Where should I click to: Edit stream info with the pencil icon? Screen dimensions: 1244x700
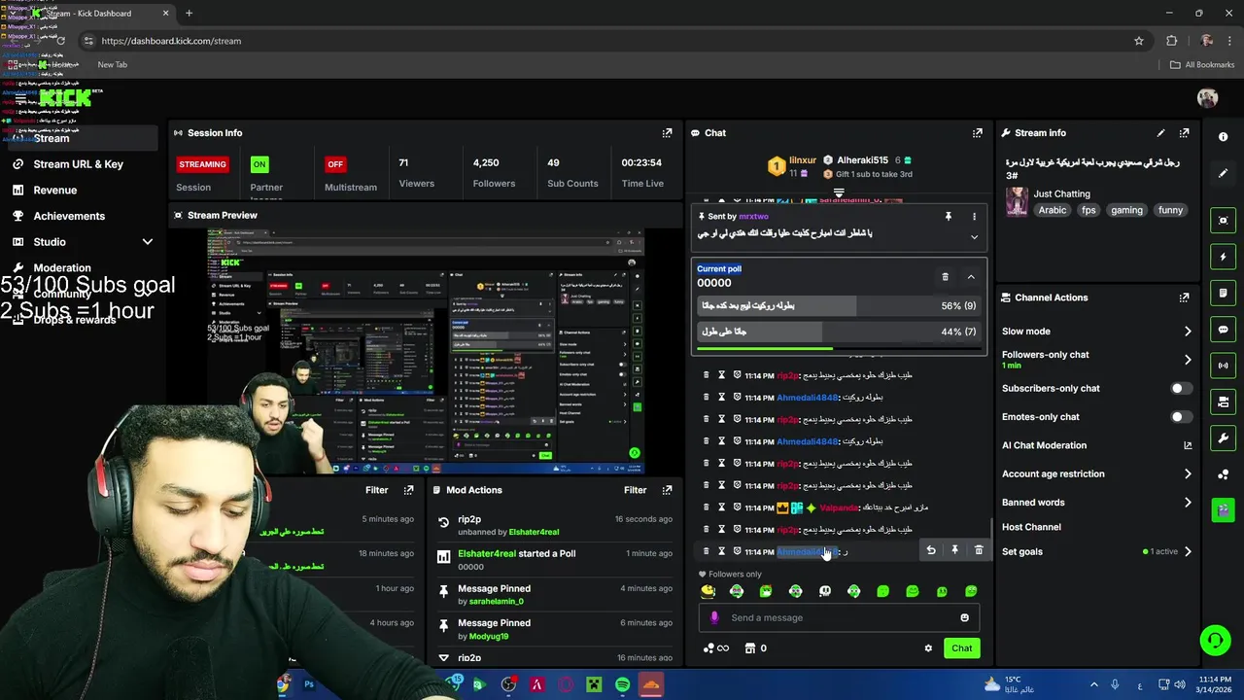(x=1160, y=133)
